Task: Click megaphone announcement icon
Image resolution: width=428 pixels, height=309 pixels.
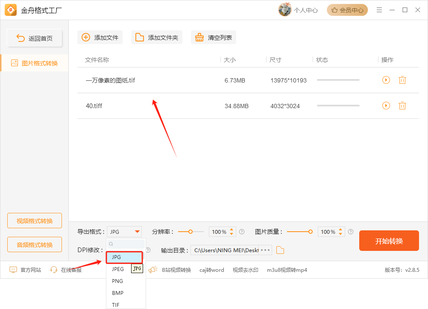Action: pos(153,270)
